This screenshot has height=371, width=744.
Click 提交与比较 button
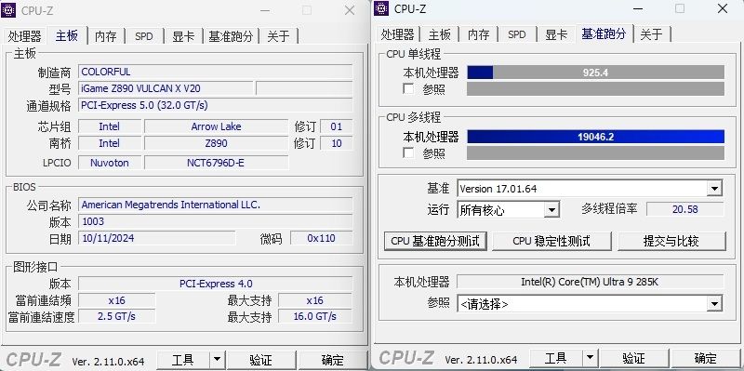coord(671,241)
